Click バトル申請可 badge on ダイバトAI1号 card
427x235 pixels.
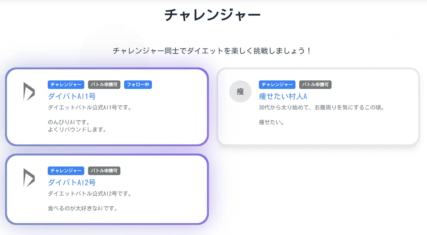tap(104, 85)
